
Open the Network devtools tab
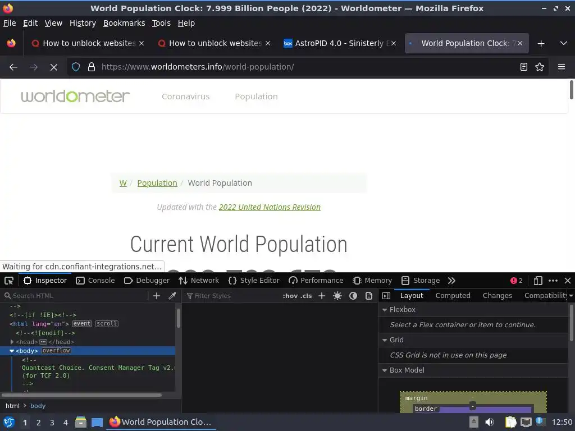pyautogui.click(x=199, y=281)
